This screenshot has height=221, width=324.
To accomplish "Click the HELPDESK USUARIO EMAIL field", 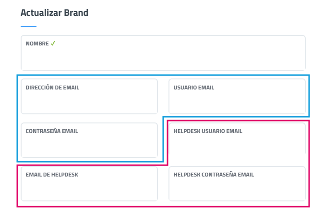I will coord(237,144).
